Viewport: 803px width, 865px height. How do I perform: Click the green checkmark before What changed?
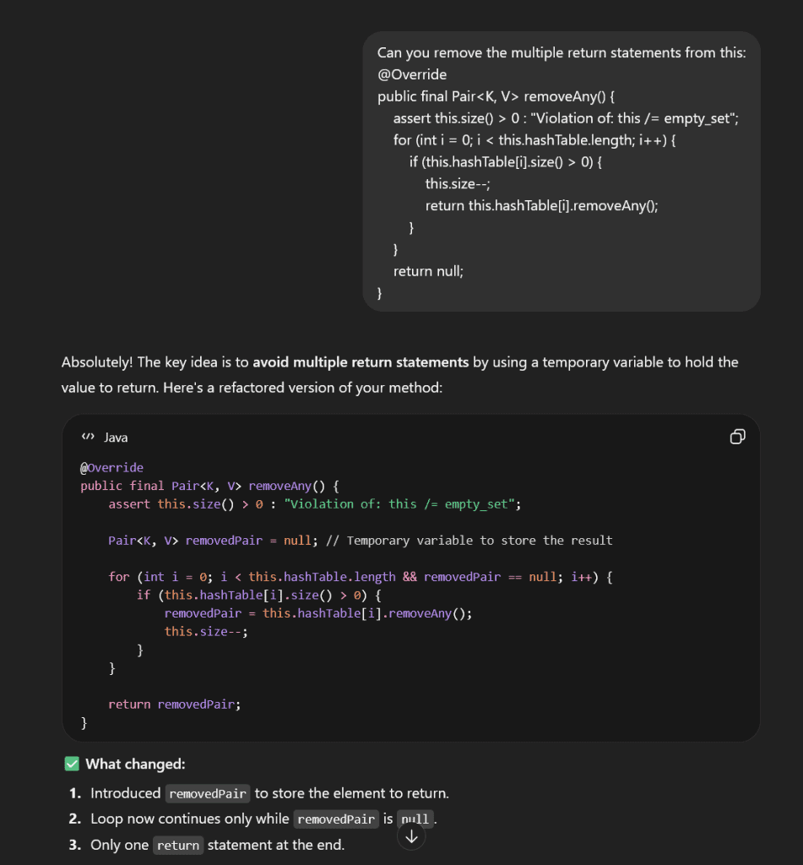click(72, 763)
